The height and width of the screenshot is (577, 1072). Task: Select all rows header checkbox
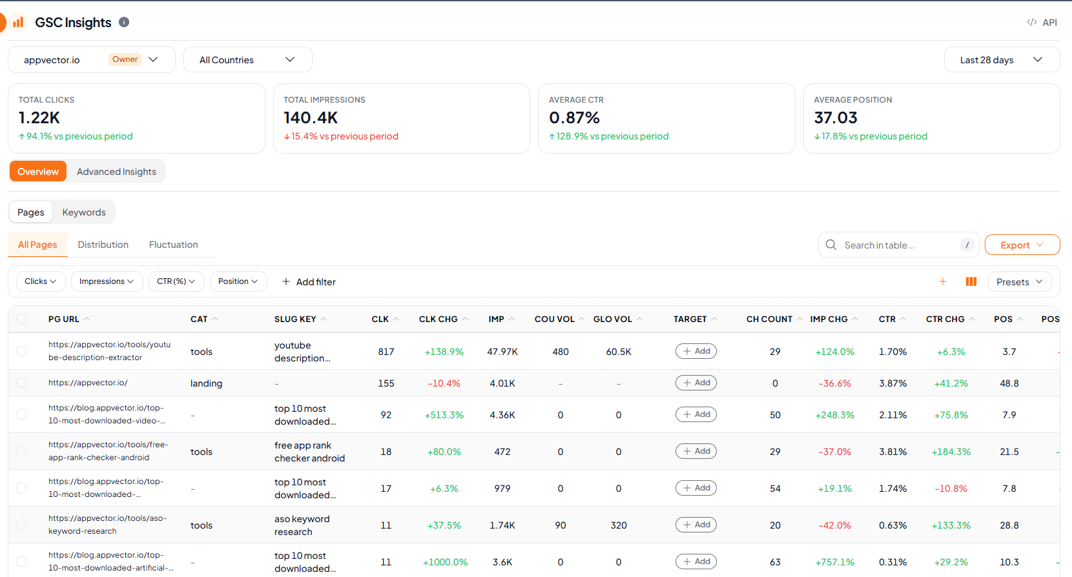(21, 319)
